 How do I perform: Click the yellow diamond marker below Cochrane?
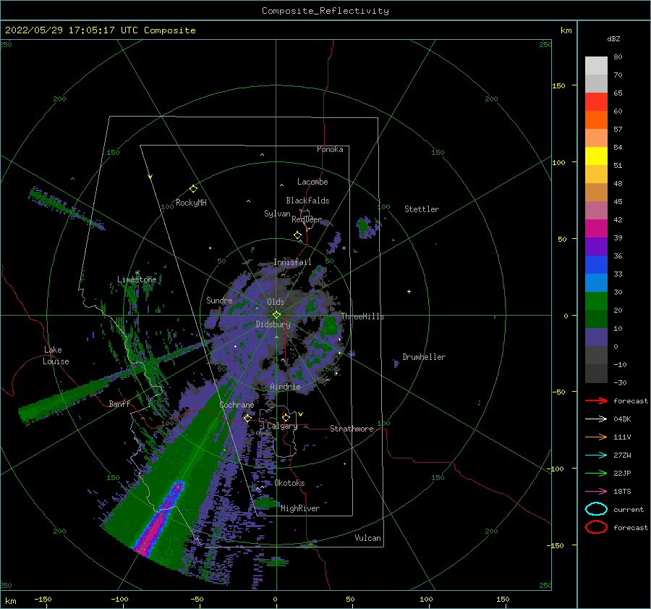(247, 418)
